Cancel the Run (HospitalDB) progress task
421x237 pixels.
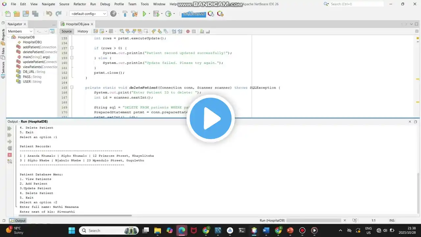pyautogui.click(x=345, y=220)
